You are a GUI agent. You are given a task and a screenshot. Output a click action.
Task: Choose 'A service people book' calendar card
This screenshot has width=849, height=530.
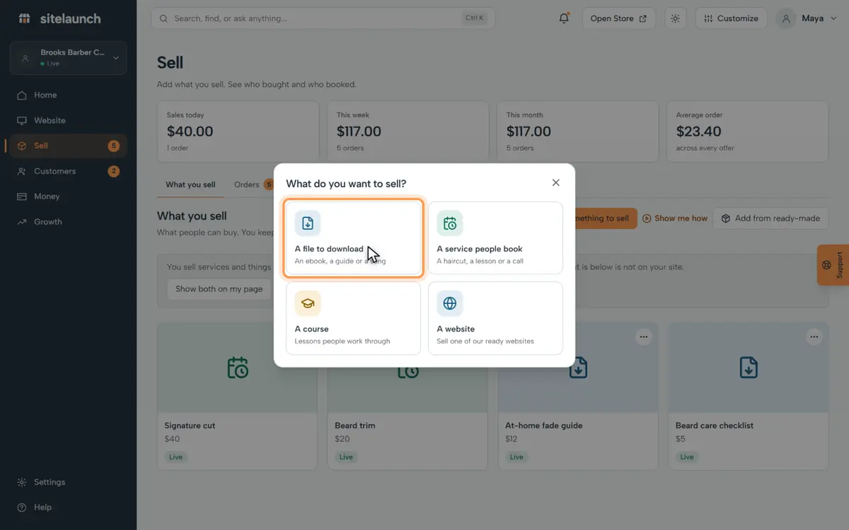click(x=495, y=238)
